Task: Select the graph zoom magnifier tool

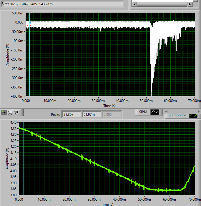Action: tap(10, 113)
